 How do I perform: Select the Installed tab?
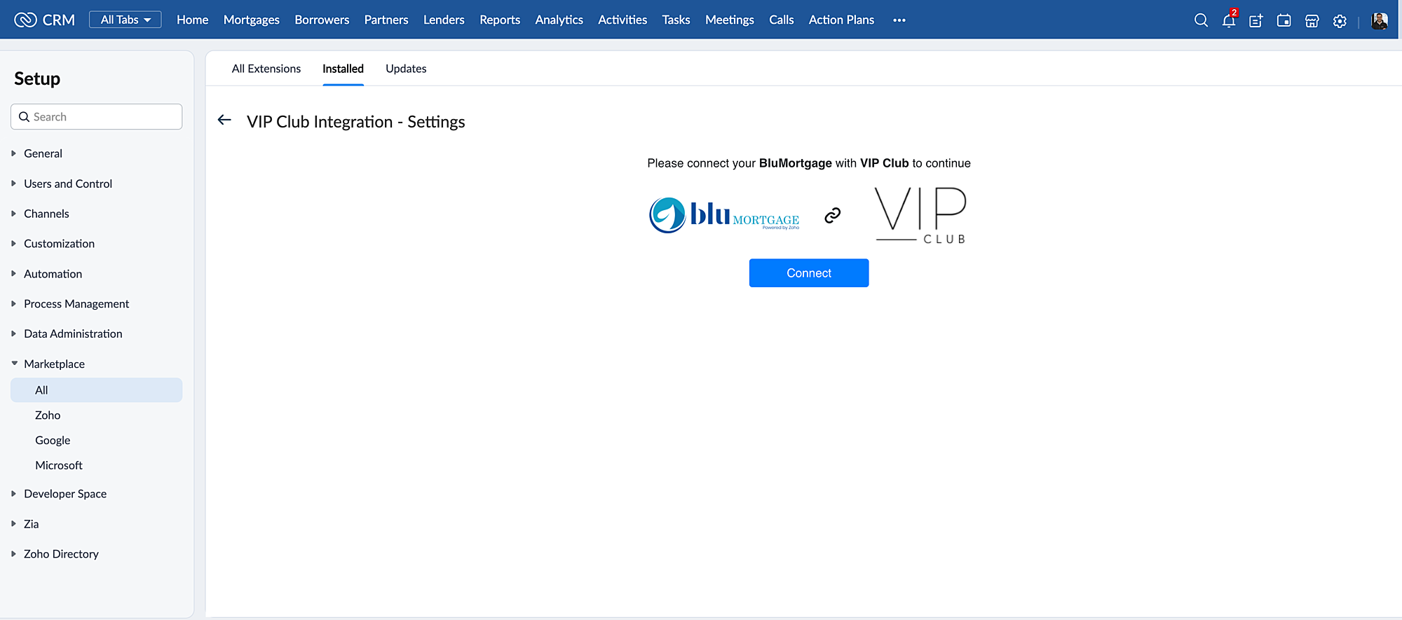[x=343, y=69]
